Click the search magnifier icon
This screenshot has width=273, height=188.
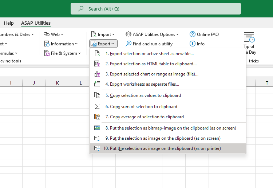(x=80, y=8)
